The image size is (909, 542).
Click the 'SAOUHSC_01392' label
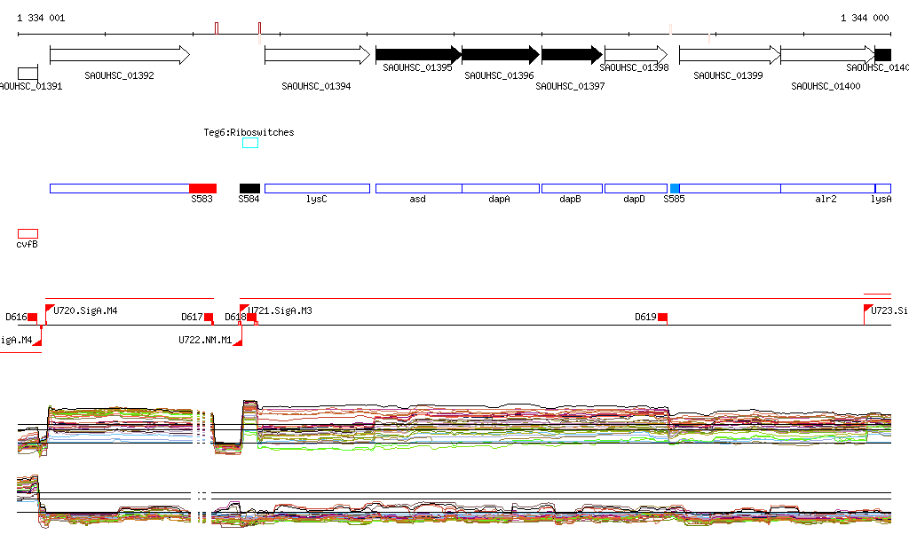click(x=120, y=76)
